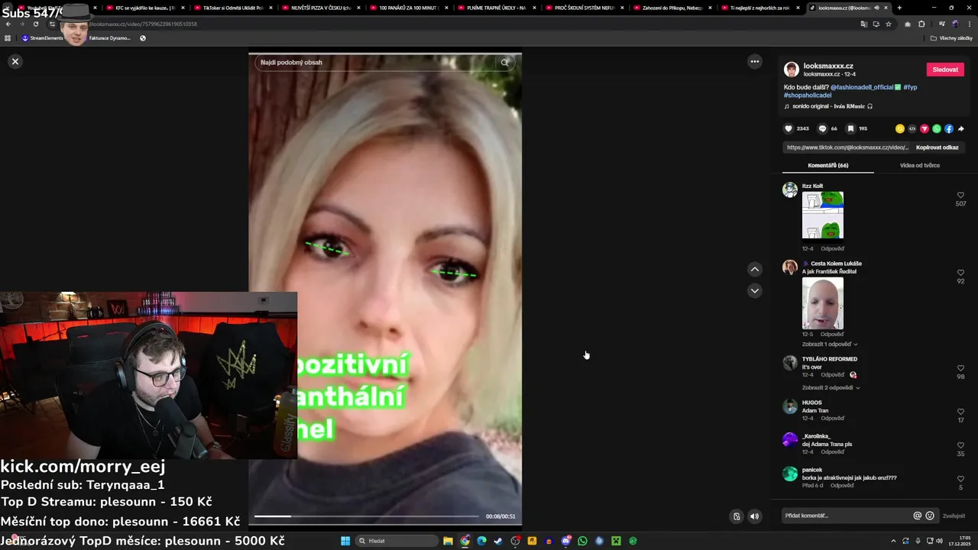
Task: Like the _Karolinka_ comment
Action: coord(960,445)
